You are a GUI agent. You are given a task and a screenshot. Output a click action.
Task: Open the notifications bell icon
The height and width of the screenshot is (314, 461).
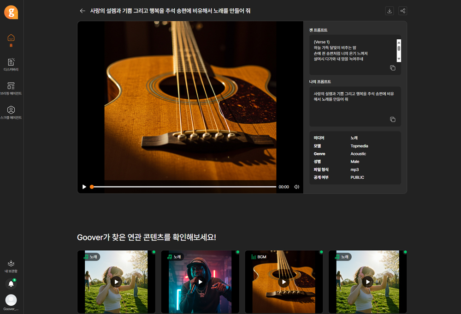[x=11, y=284]
